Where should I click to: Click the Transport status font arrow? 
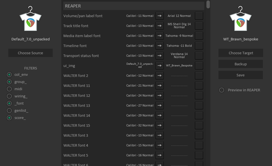tap(160, 56)
